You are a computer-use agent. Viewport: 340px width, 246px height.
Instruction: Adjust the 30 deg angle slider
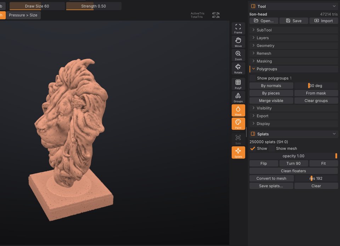click(x=316, y=86)
